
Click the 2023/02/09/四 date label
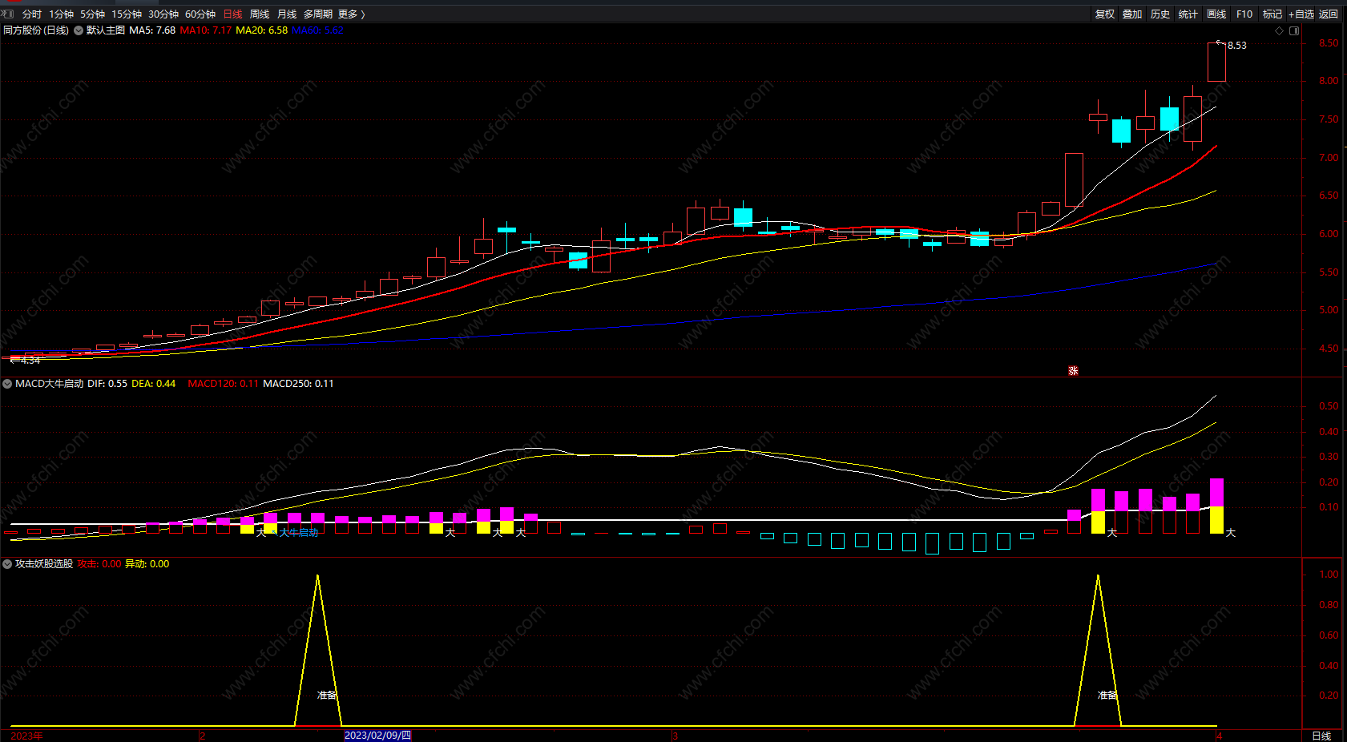[x=377, y=736]
